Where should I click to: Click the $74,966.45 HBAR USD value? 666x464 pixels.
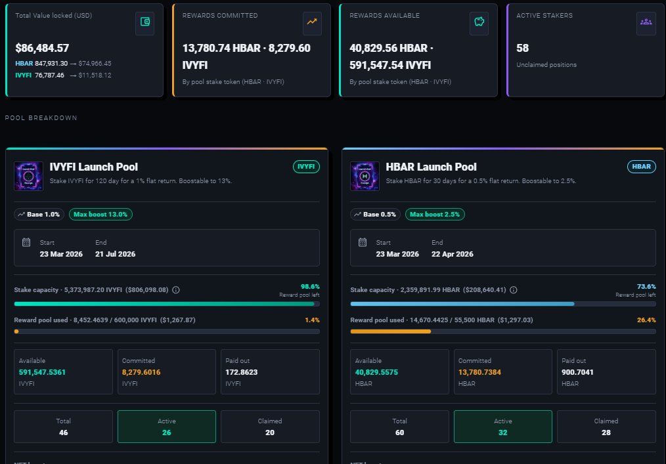95,63
